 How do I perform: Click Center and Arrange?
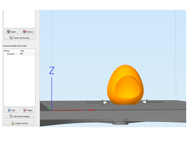[x=19, y=38]
